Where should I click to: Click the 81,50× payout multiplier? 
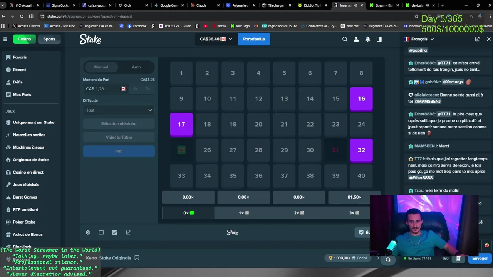pyautogui.click(x=354, y=197)
